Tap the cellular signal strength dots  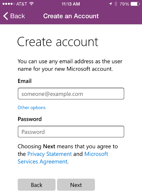9,4
